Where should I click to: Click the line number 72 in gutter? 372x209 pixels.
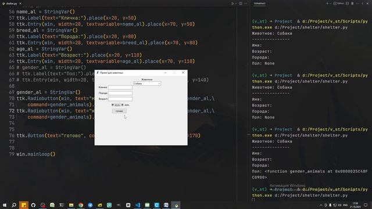12,111
